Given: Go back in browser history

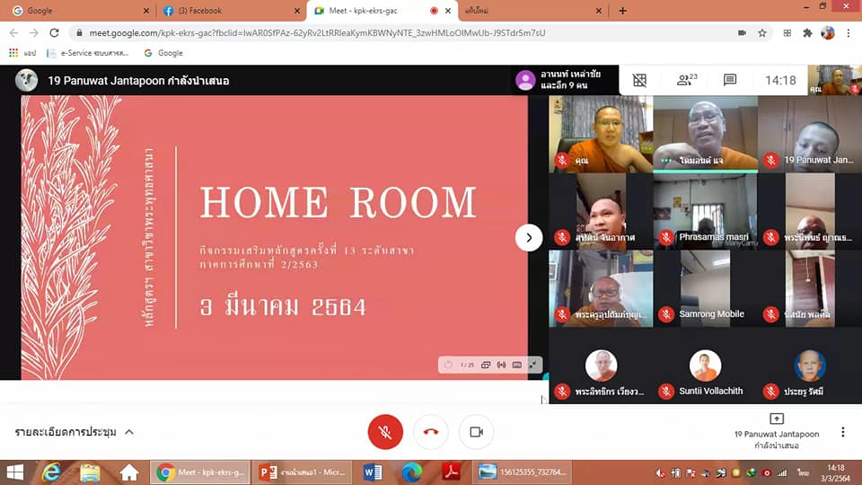Looking at the screenshot, I should (x=13, y=33).
